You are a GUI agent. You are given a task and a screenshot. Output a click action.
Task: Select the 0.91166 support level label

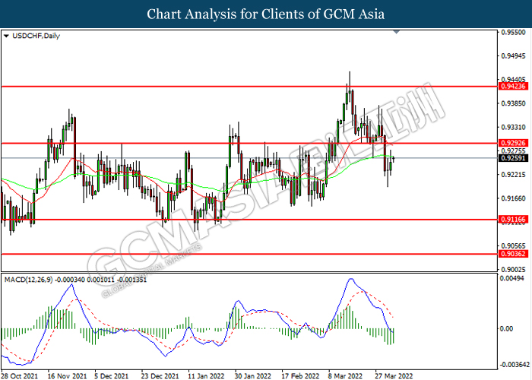coord(515,220)
